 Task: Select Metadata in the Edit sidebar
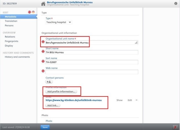click(x=19, y=17)
